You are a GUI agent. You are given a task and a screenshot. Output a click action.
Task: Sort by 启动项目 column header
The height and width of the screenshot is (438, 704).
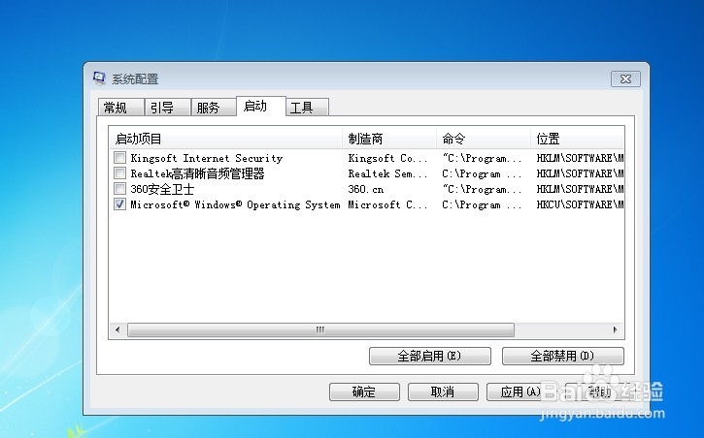tap(225, 139)
